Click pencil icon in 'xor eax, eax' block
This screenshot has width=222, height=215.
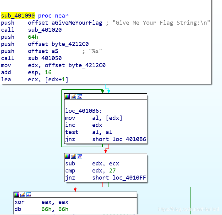tap(23, 195)
